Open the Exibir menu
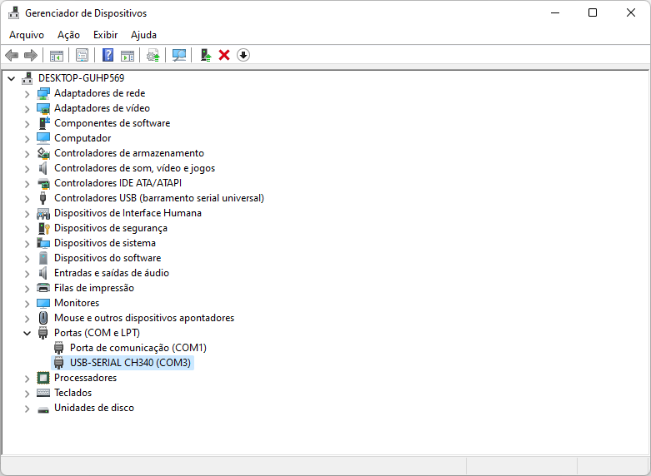This screenshot has width=651, height=476. tap(106, 35)
